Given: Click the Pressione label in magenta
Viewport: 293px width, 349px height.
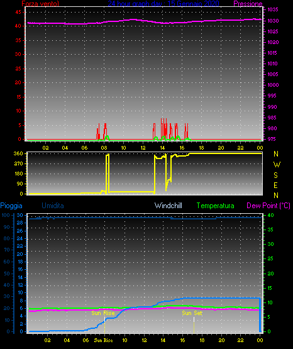Looking at the screenshot, I should click(248, 4).
